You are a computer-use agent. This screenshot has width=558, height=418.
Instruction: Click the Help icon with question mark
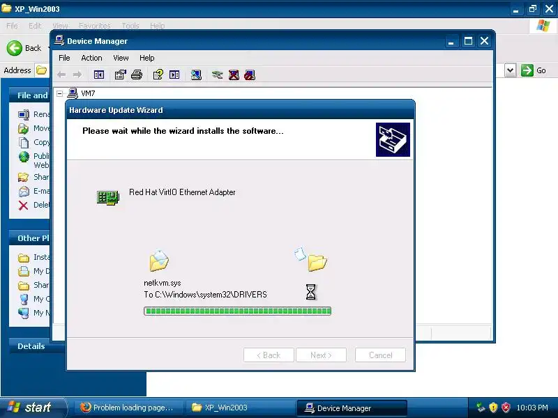(x=158, y=75)
